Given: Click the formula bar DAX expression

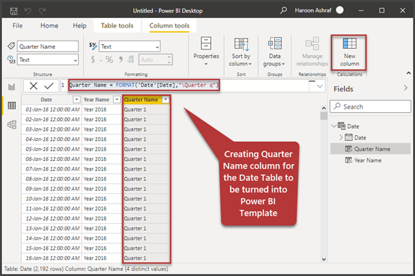Looking at the screenshot, I should pyautogui.click(x=143, y=85).
